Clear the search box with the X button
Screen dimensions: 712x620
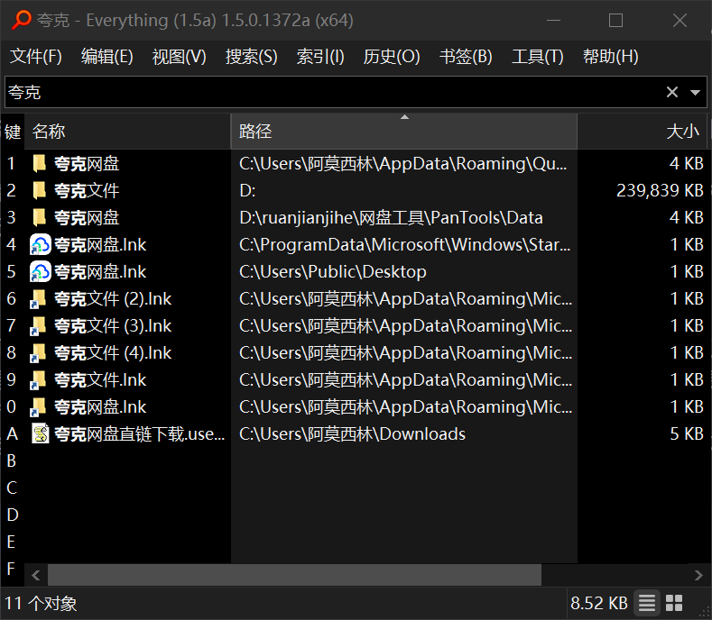(672, 93)
